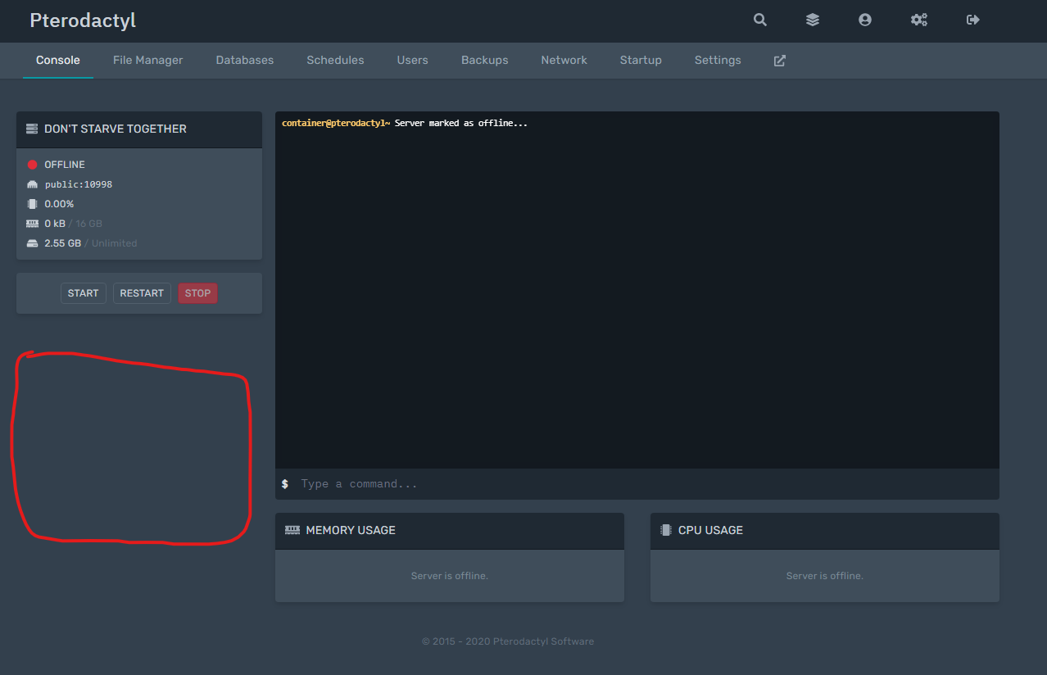Click 'Server is offline.' in CPU Usage
1047x675 pixels.
825,576
